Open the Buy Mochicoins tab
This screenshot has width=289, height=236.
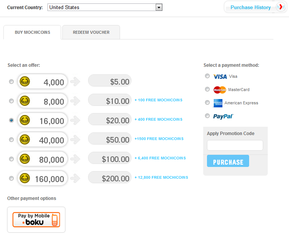pos(32,32)
